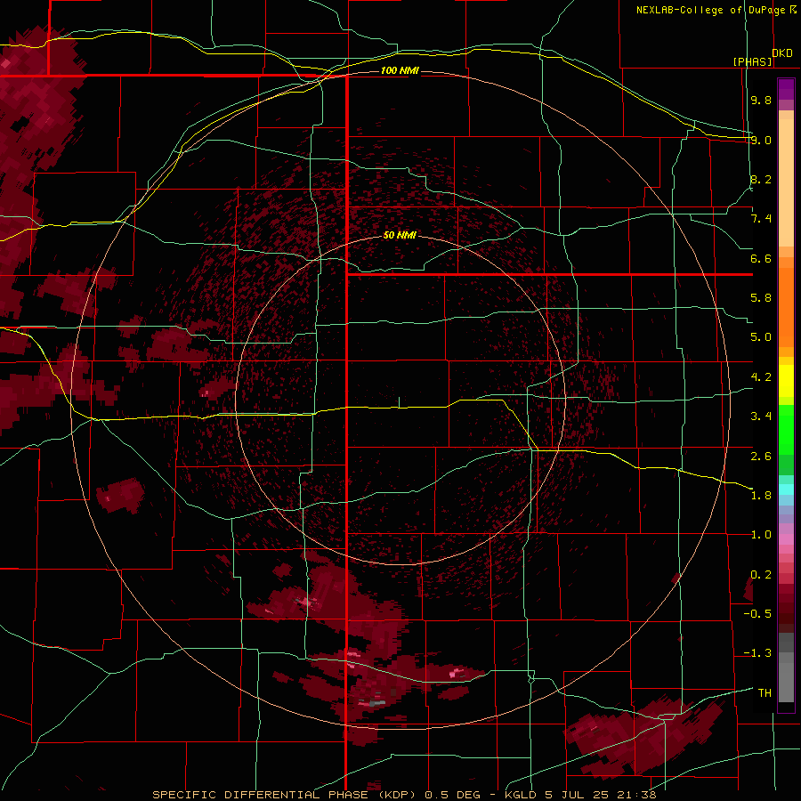This screenshot has width=801, height=801.
Task: Click the 9.8 color scale value
Action: [x=761, y=100]
